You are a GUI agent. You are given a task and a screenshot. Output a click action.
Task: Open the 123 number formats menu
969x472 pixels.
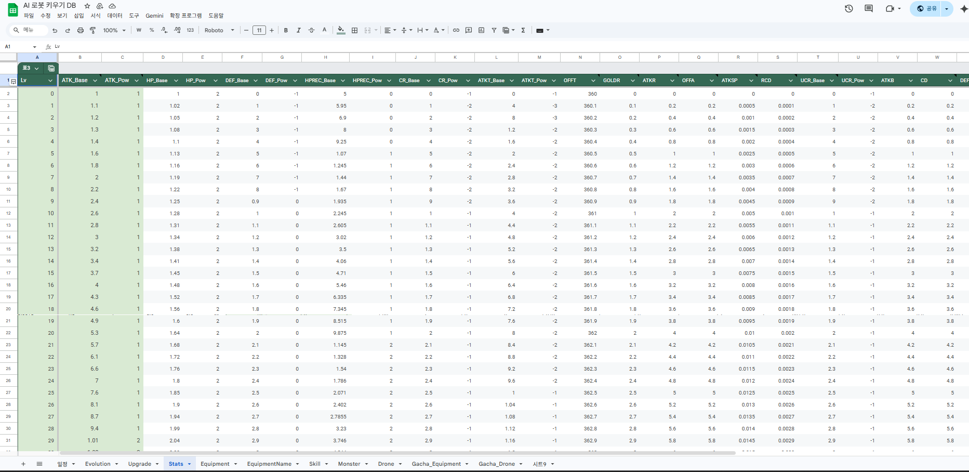(x=190, y=30)
